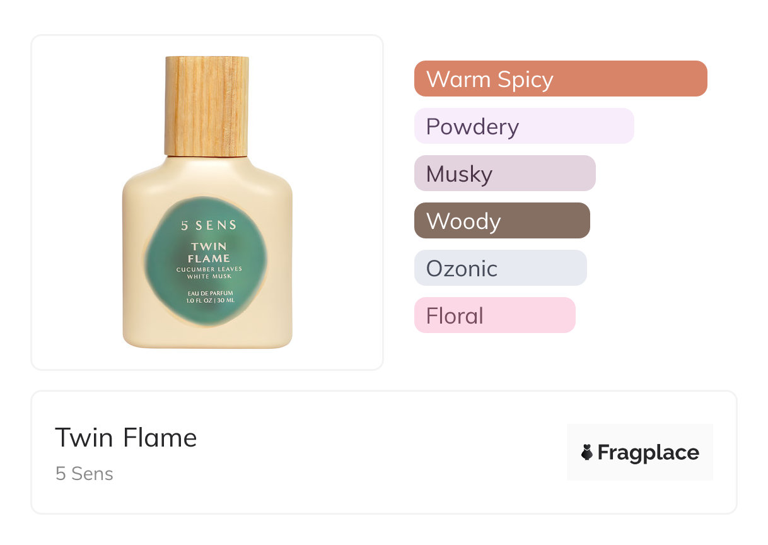Click the Ozonic accord bar
This screenshot has width=768, height=545.
coord(500,268)
